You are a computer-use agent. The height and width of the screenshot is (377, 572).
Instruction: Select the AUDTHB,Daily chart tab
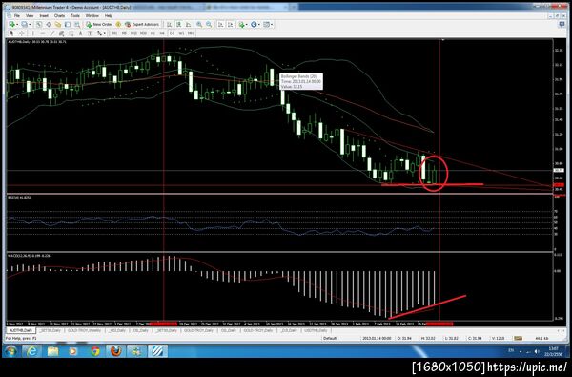pyautogui.click(x=21, y=330)
